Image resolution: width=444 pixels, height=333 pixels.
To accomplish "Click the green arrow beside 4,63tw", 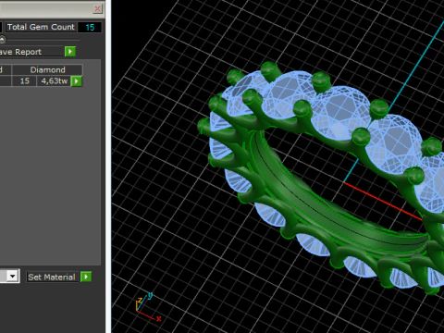I will (x=77, y=81).
